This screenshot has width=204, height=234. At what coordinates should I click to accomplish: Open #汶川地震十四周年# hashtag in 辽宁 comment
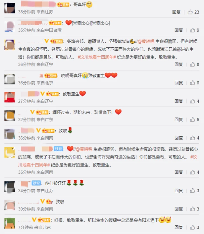97,57
